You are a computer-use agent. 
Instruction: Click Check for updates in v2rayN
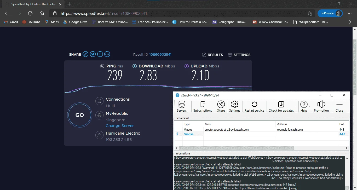coord(281,107)
